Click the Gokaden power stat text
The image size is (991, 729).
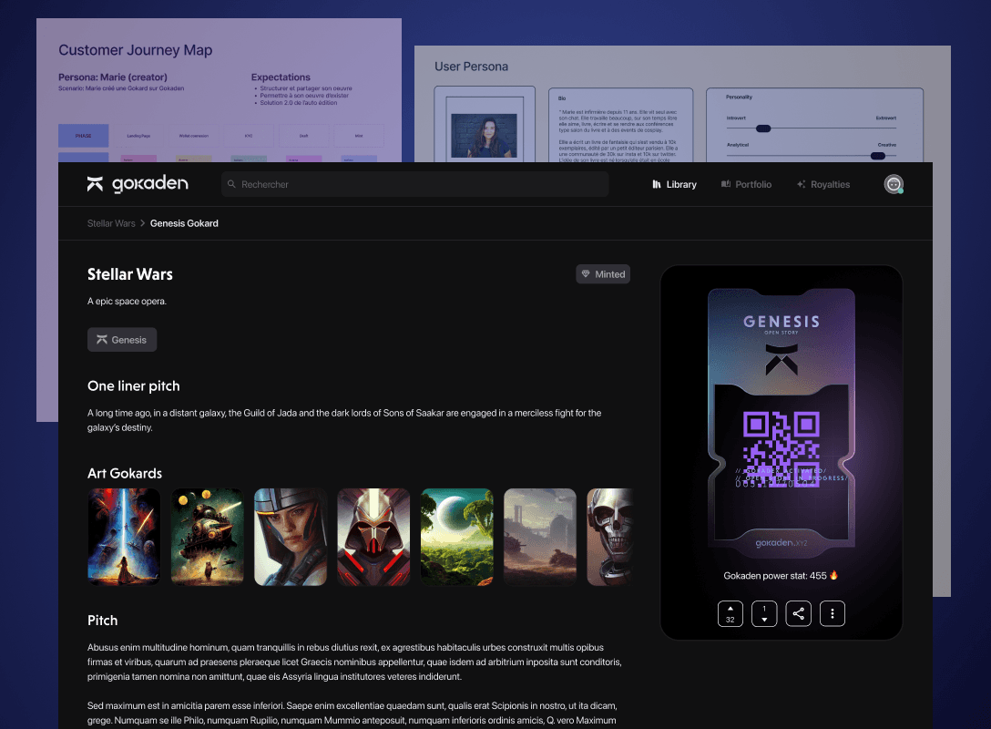782,575
